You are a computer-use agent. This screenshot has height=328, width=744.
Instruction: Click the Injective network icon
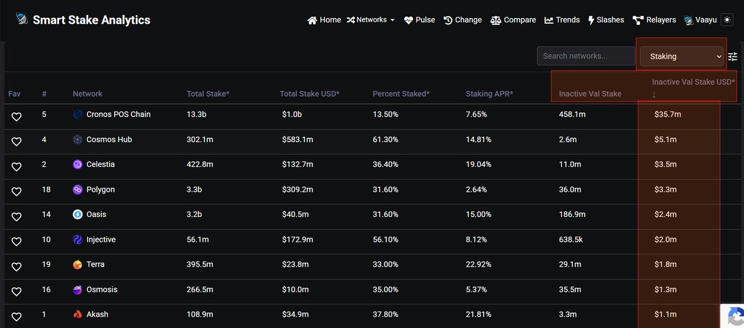(77, 239)
